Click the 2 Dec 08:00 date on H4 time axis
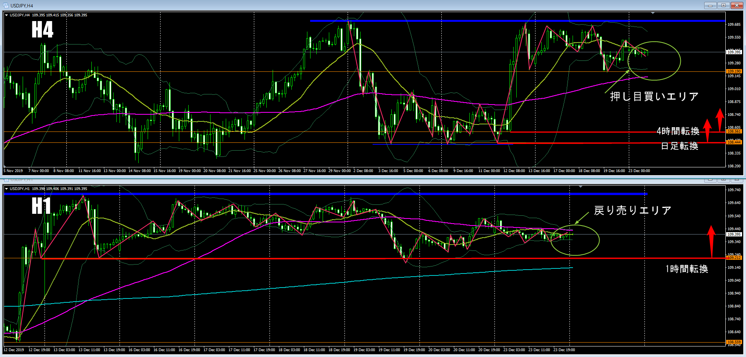Screen dimensions: 746x357 point(363,171)
